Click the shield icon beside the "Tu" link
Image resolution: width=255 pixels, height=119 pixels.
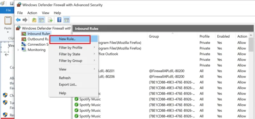[5, 102]
